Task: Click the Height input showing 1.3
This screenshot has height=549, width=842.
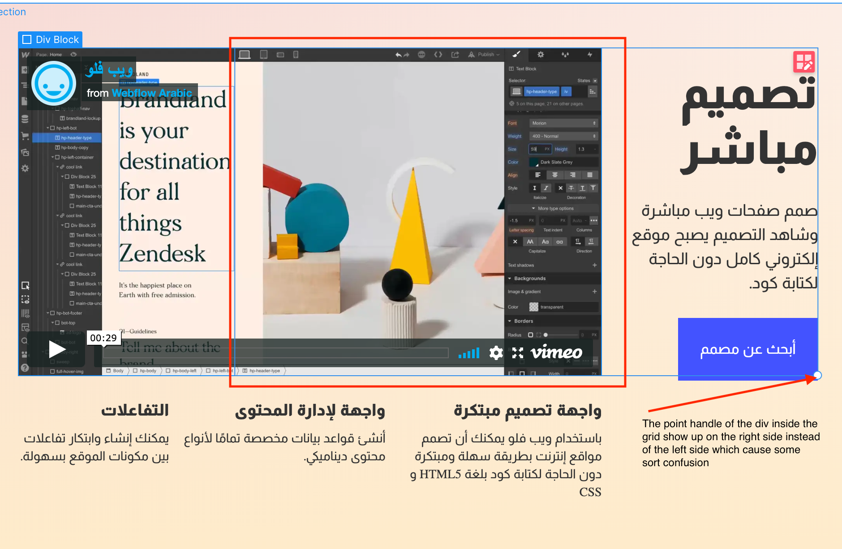Action: click(587, 149)
